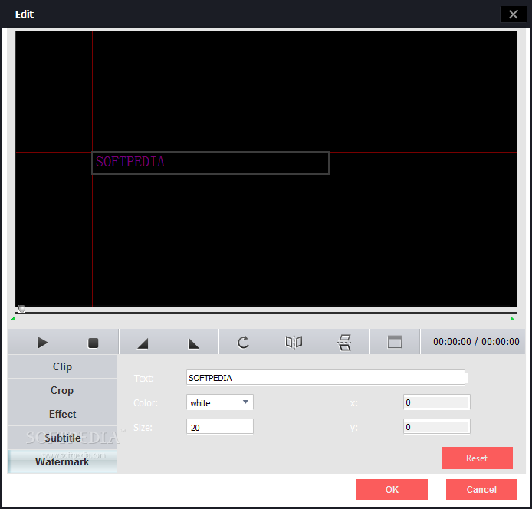Switch to the Subtitle tab
This screenshot has height=509, width=532.
pos(62,438)
